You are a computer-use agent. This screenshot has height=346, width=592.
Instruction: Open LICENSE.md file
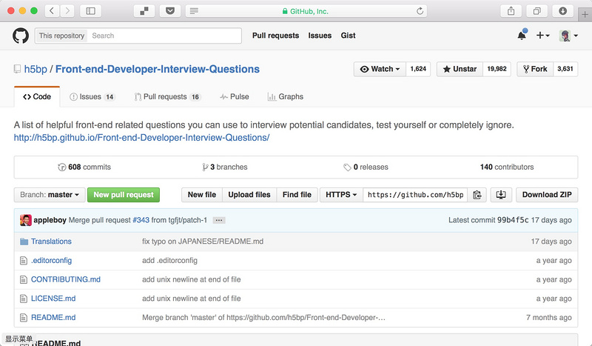53,299
